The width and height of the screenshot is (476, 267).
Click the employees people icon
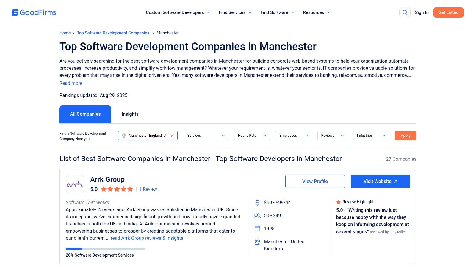[257, 216]
